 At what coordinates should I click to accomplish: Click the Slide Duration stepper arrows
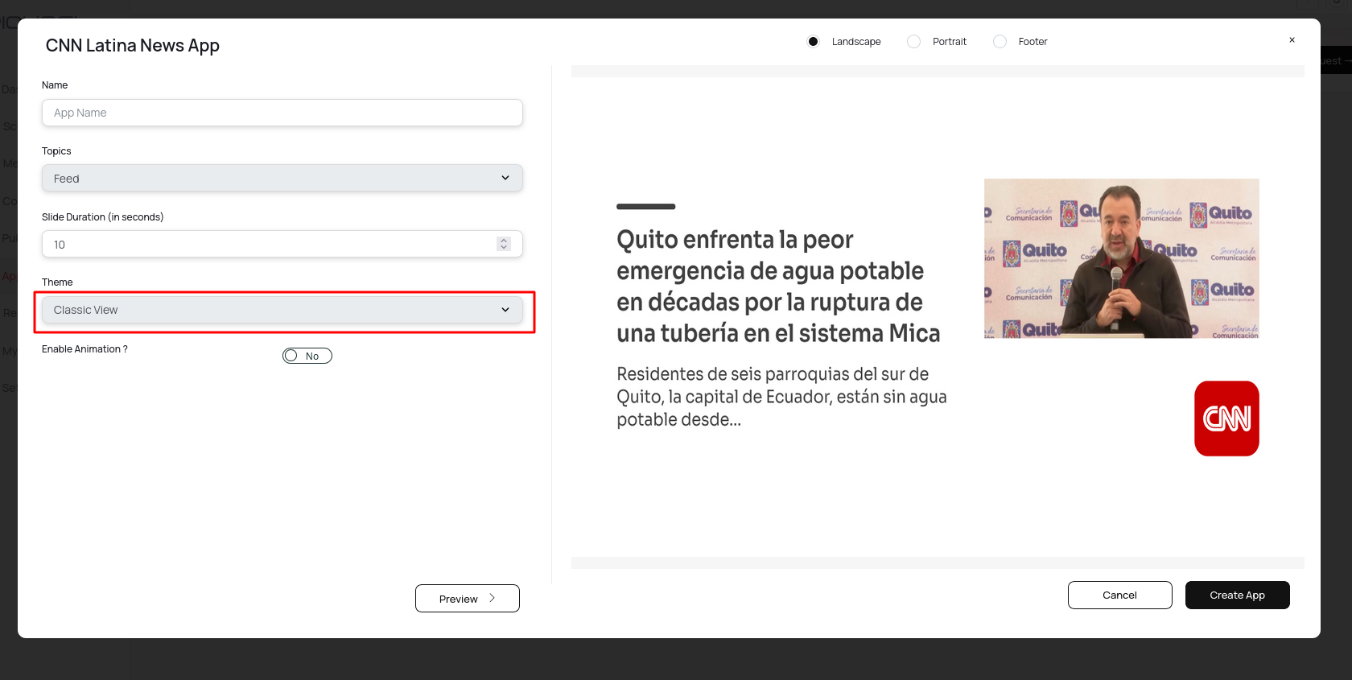504,244
